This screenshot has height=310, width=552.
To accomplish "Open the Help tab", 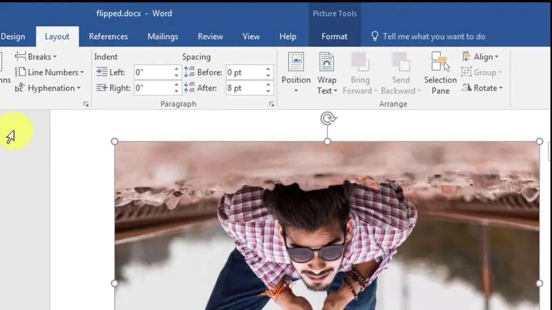I will (288, 37).
